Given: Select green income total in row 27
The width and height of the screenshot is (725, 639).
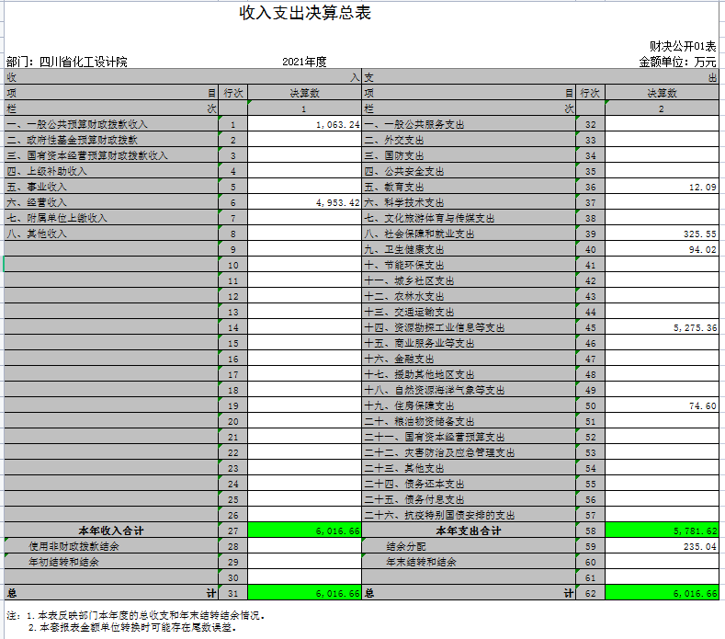Looking at the screenshot, I should coord(305,531).
